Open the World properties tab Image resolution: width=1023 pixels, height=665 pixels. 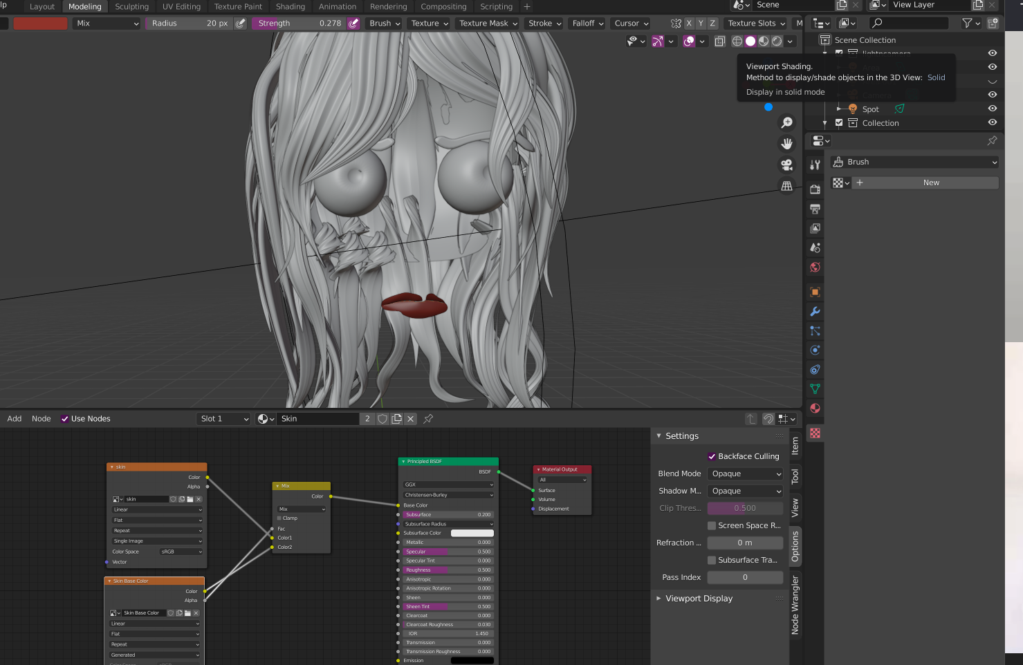click(815, 268)
